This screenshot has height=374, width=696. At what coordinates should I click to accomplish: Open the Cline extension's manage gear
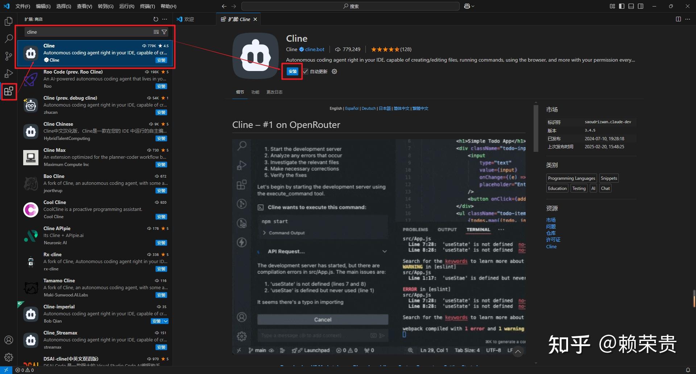coord(334,71)
